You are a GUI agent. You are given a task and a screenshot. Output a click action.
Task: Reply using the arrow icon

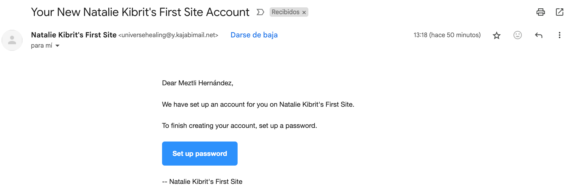pos(538,35)
